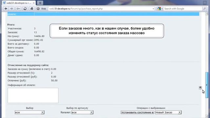Click the search magnifier icon

tap(204, 9)
